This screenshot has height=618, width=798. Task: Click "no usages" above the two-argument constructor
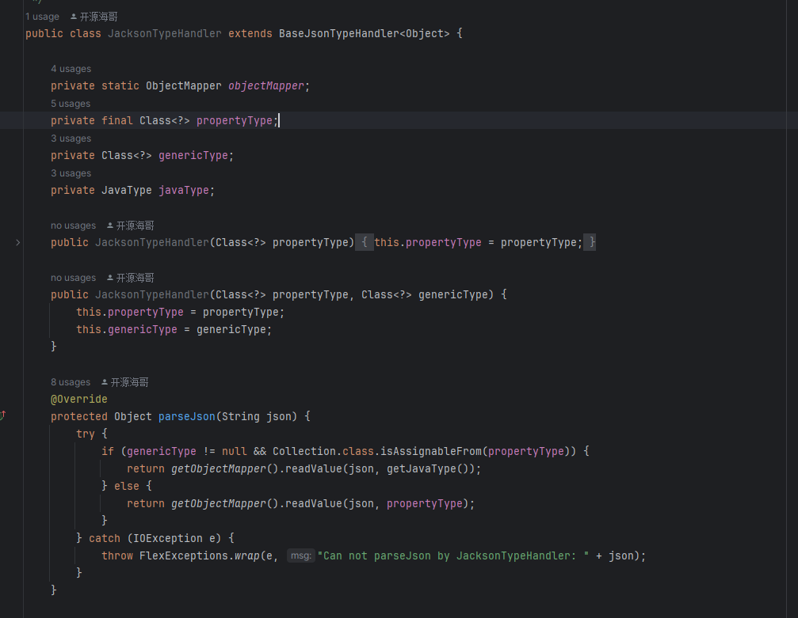tap(73, 278)
